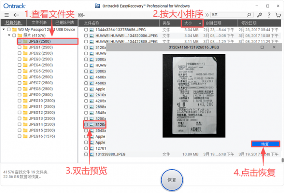Select the JPEG3 (2500) folder
284x193 pixels.
pyautogui.click(x=41, y=59)
